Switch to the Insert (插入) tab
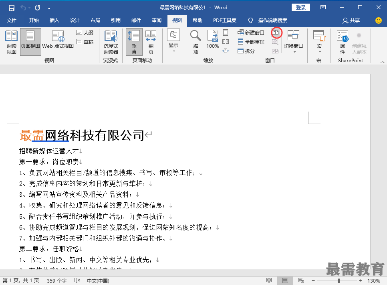The image size is (387, 285). click(x=54, y=20)
